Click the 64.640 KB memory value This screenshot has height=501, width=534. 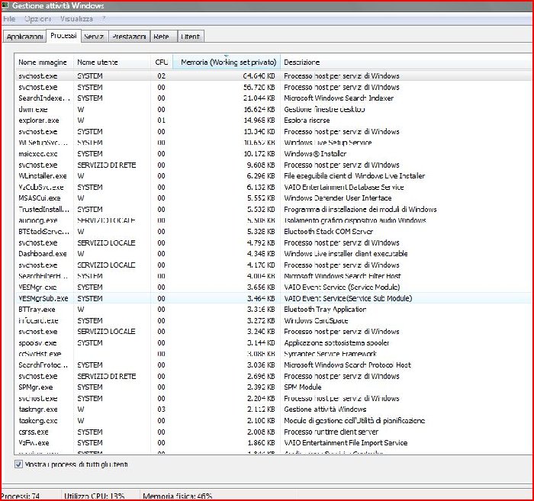[259, 76]
